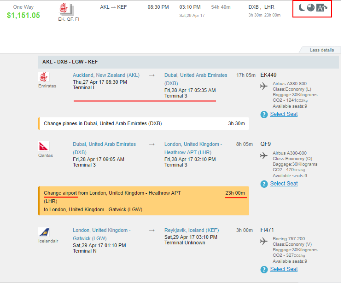
Task: Click the airport change icon
Action: [x=322, y=8]
